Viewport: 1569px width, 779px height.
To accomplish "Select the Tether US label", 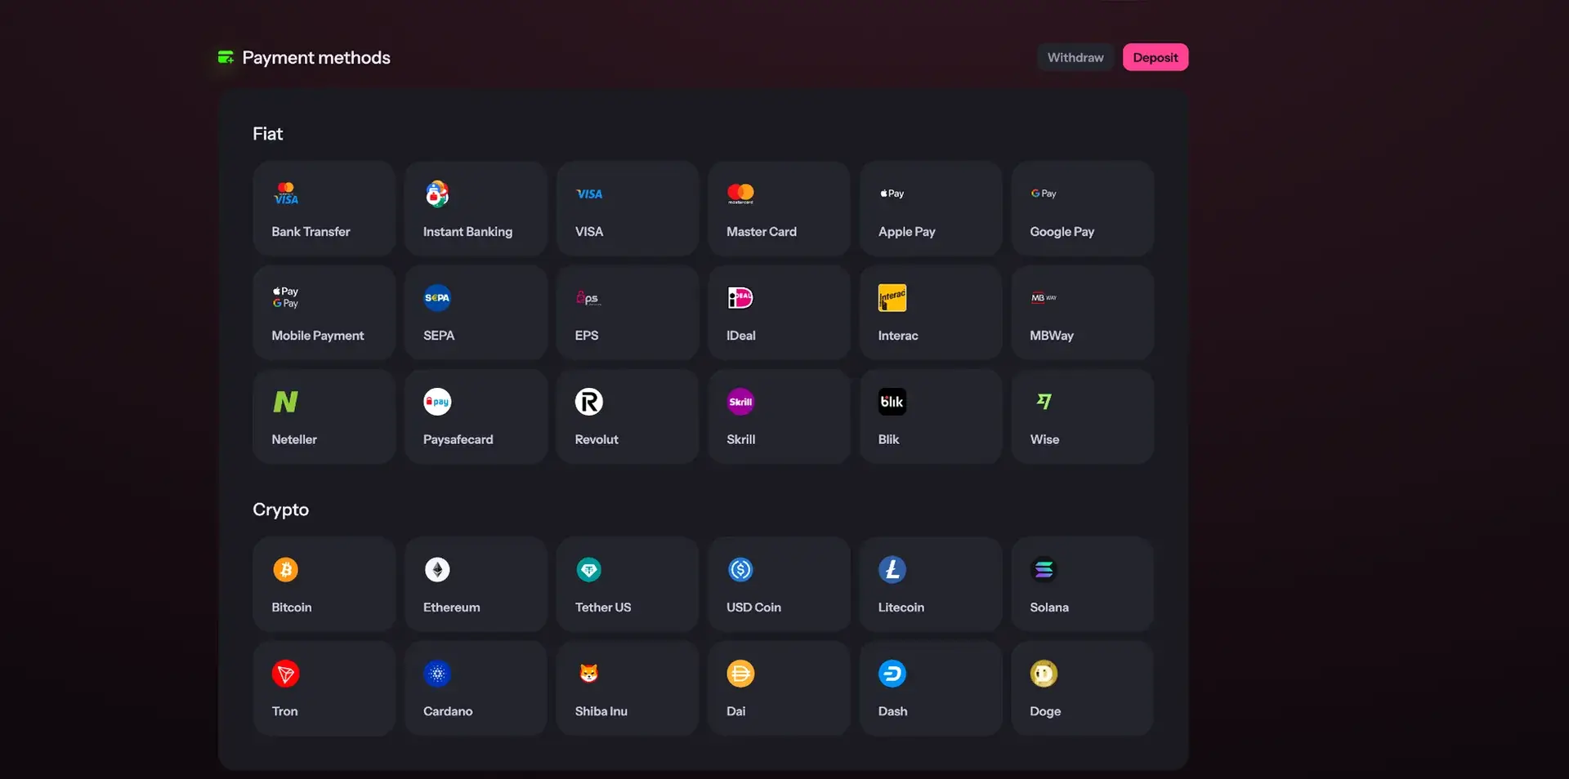I will 603,607.
